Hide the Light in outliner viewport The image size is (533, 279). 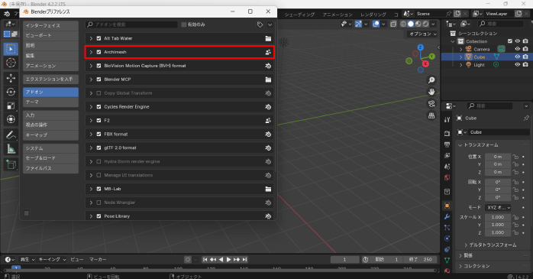coord(518,65)
